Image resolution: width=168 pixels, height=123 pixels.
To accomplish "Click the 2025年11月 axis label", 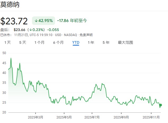I will tap(151, 117).
